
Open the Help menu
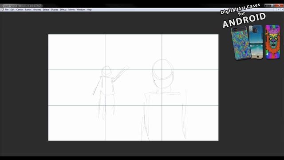coord(89,10)
